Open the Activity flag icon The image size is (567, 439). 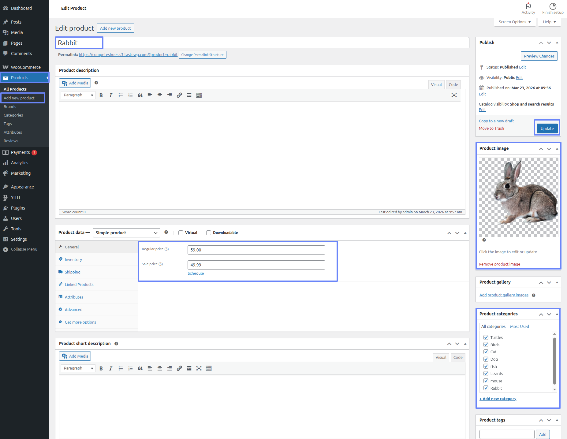[x=528, y=6]
